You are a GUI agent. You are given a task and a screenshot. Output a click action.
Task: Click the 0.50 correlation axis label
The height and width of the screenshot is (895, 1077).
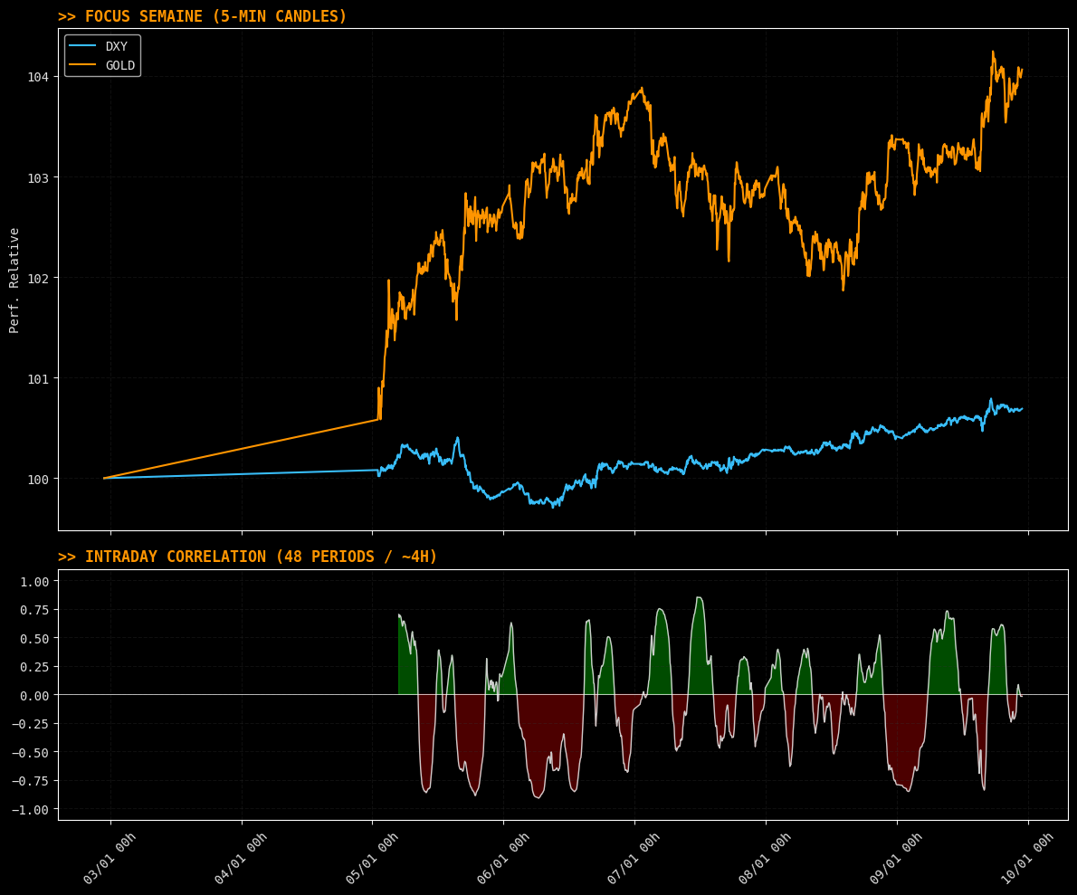[x=34, y=639]
